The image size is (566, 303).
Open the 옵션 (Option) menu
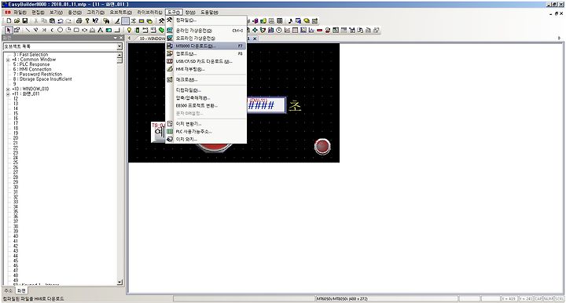75,13
